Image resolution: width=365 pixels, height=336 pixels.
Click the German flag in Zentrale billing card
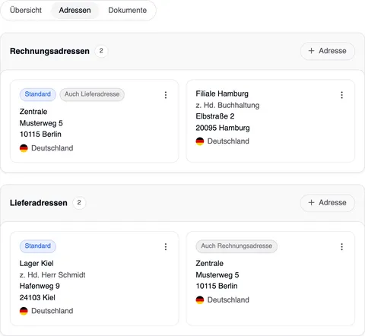(24, 148)
